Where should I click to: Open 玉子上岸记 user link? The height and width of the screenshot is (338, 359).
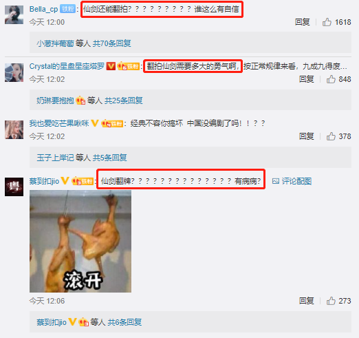point(55,158)
